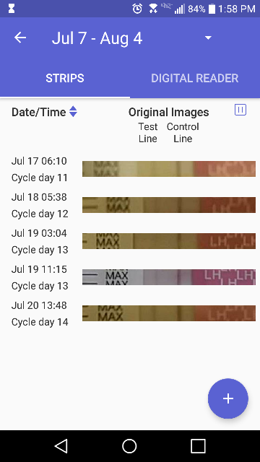Open the Jul 17 06:10 strip image
Viewport: 260px width, 462px height.
(x=169, y=169)
